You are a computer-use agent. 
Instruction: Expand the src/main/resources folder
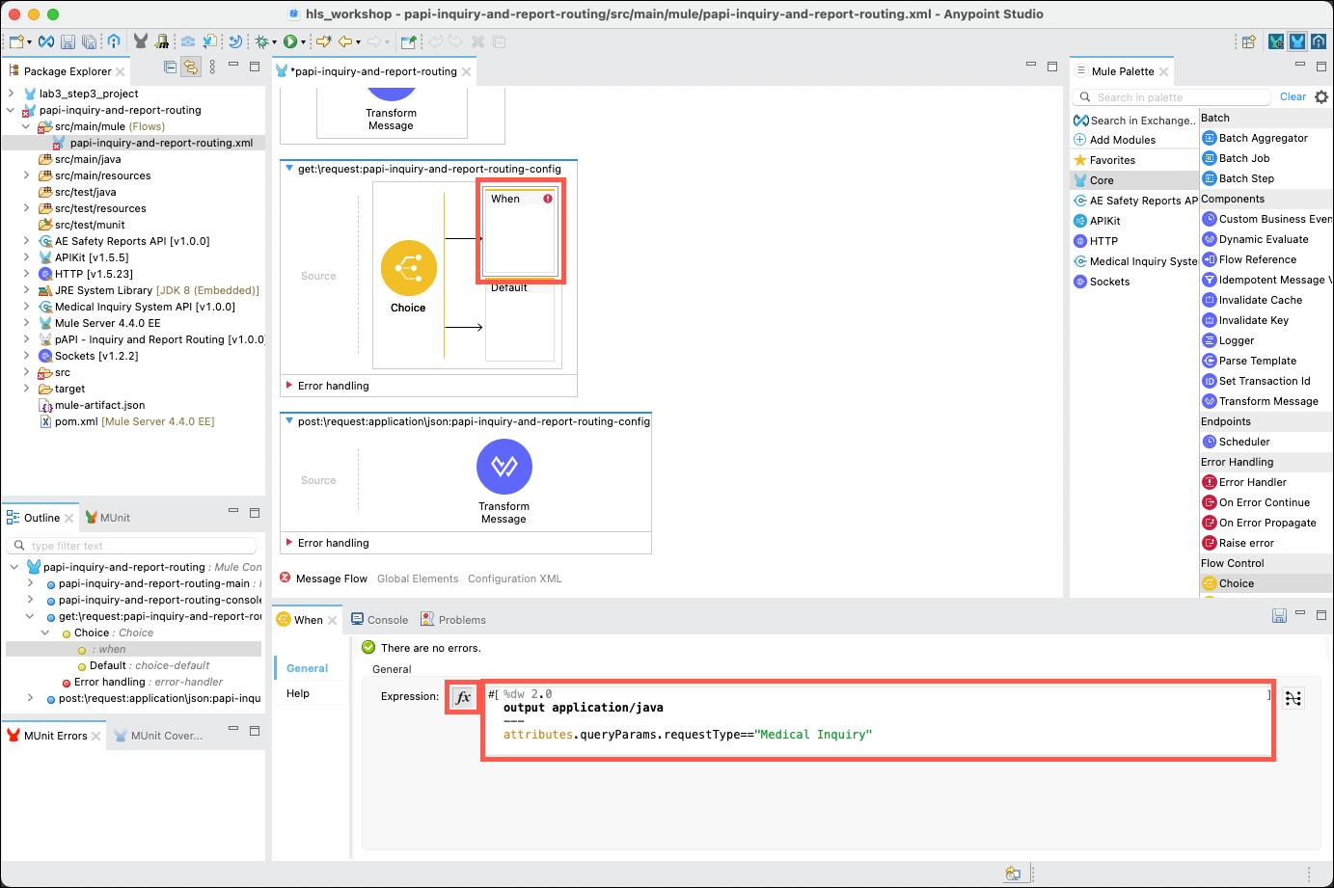coord(26,175)
